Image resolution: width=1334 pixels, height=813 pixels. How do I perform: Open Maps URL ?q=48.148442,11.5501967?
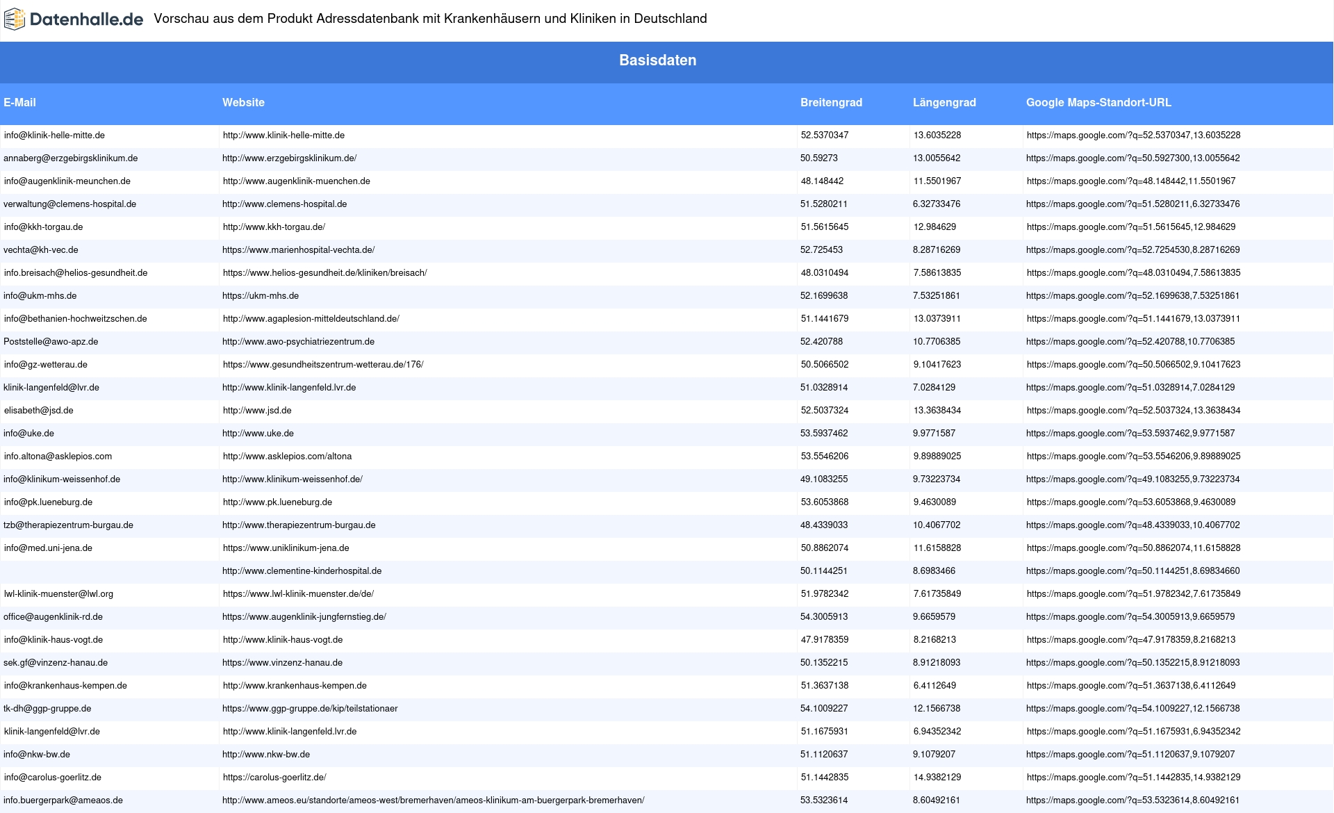pos(1131,181)
